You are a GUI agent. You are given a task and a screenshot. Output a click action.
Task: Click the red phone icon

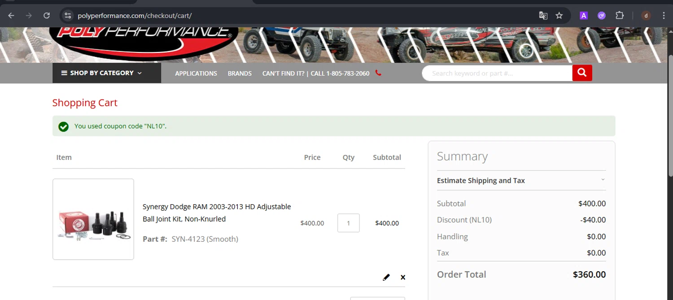[x=378, y=73]
